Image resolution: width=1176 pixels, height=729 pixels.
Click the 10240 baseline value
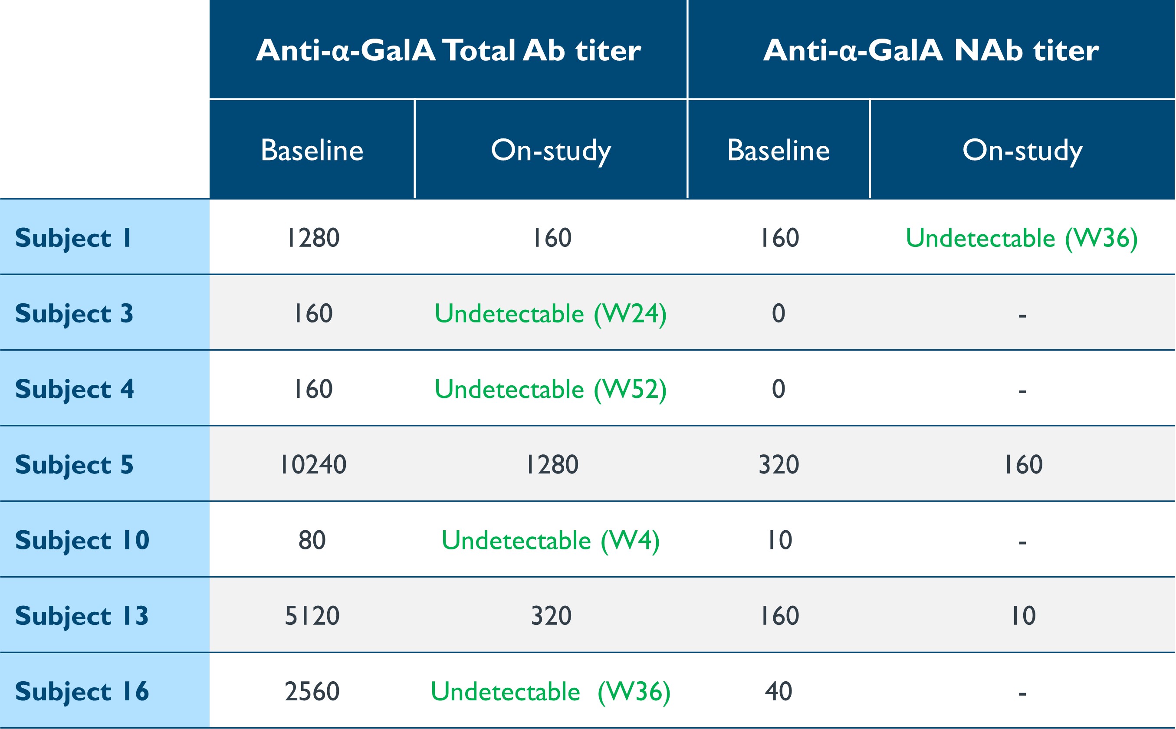313,465
